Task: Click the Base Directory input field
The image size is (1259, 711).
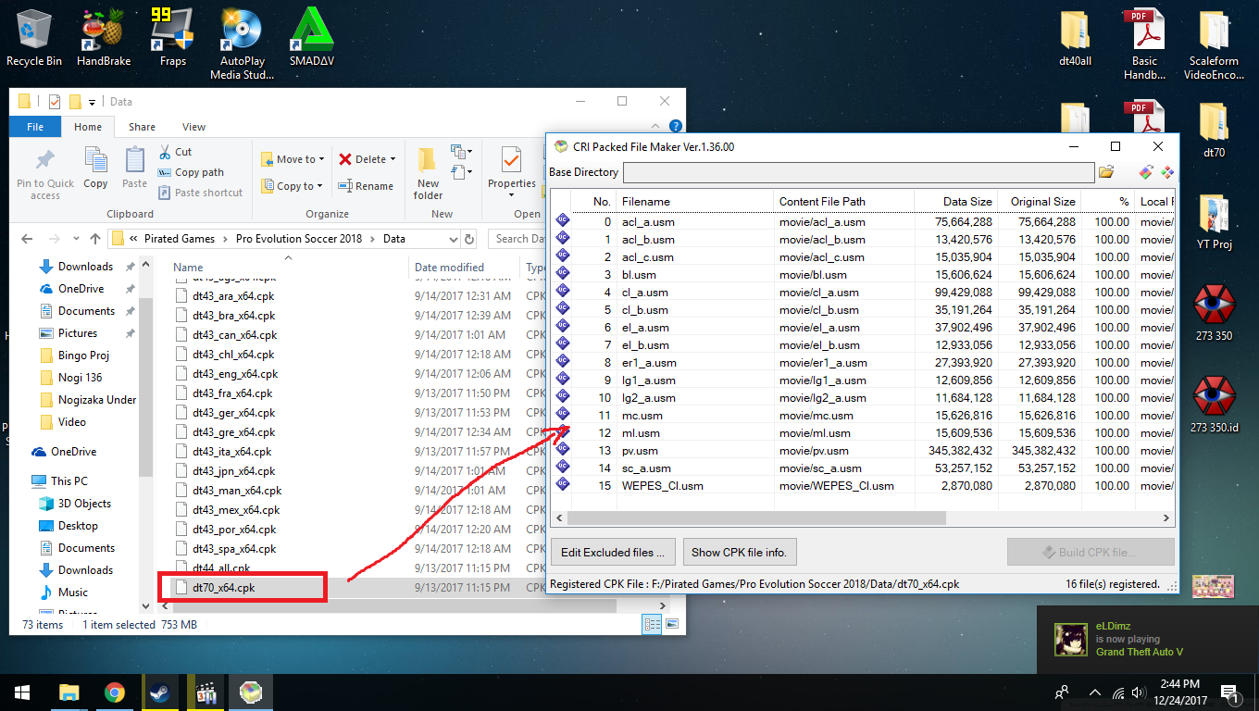Action: point(858,172)
